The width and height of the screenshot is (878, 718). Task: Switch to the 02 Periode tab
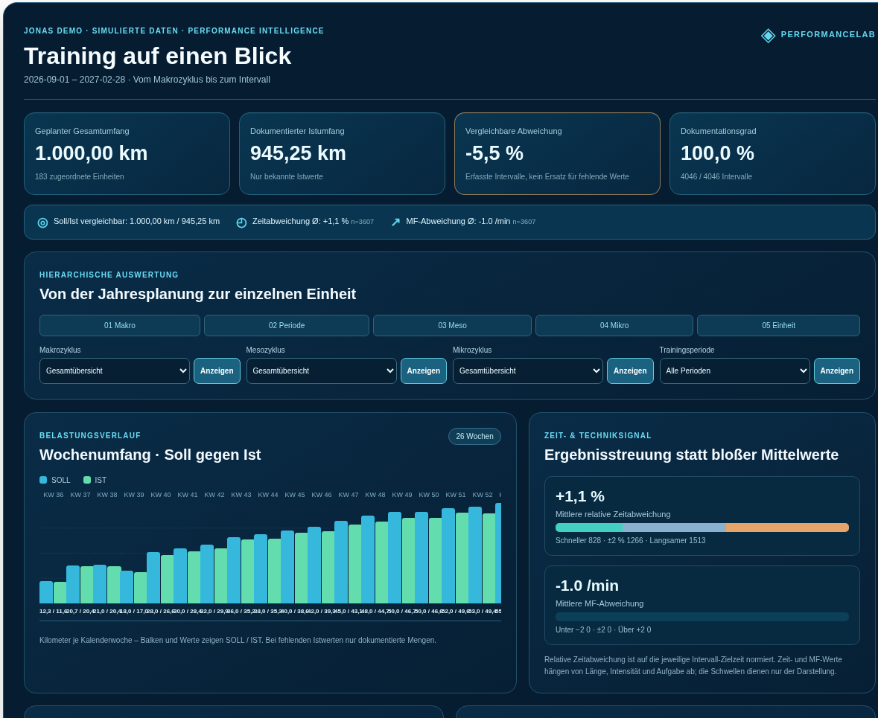pos(287,326)
